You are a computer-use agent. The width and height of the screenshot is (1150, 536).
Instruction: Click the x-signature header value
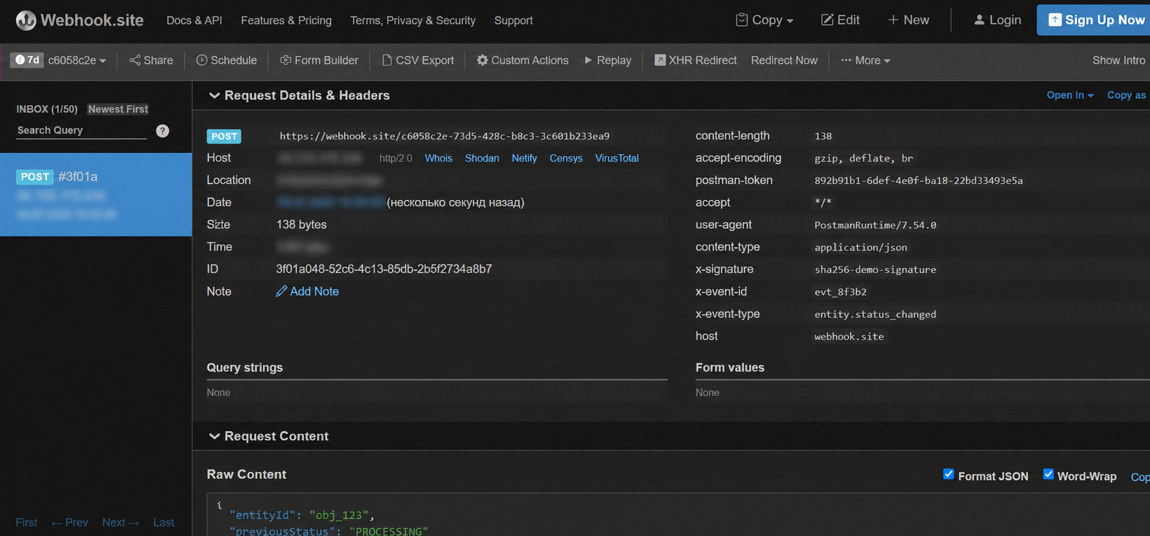(875, 269)
